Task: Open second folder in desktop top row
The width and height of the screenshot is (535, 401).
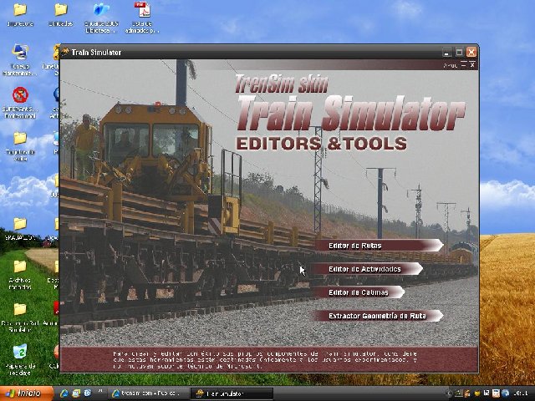Action: click(x=61, y=11)
